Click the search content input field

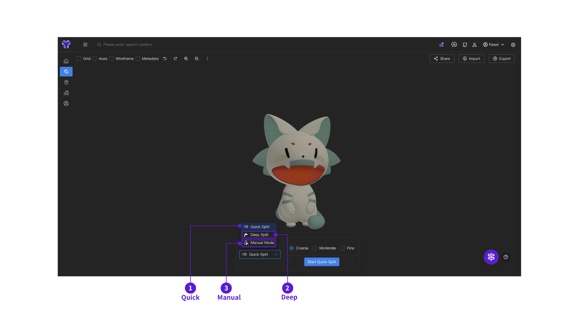click(127, 45)
